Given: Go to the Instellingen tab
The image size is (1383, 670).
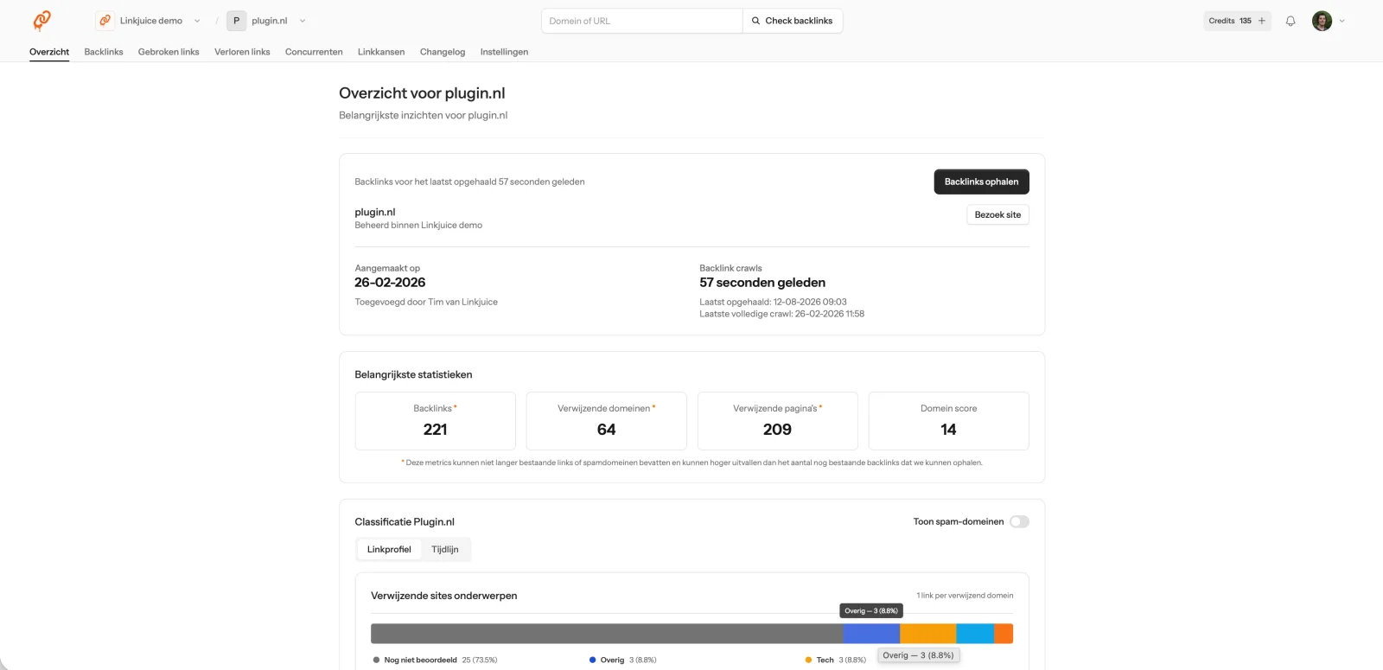Looking at the screenshot, I should [x=504, y=52].
